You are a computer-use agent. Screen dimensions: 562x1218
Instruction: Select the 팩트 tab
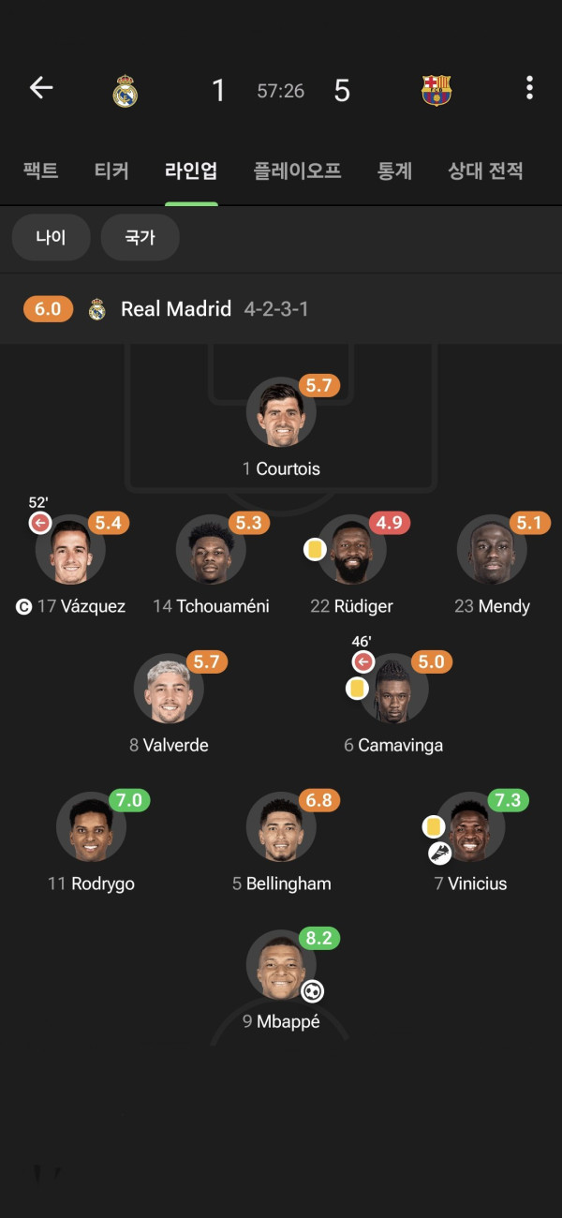point(40,171)
